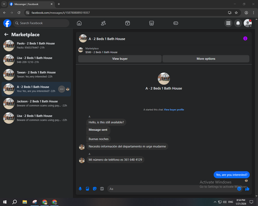
Task: Open the Chrome three-dot menu
Action: pyautogui.click(x=253, y=13)
